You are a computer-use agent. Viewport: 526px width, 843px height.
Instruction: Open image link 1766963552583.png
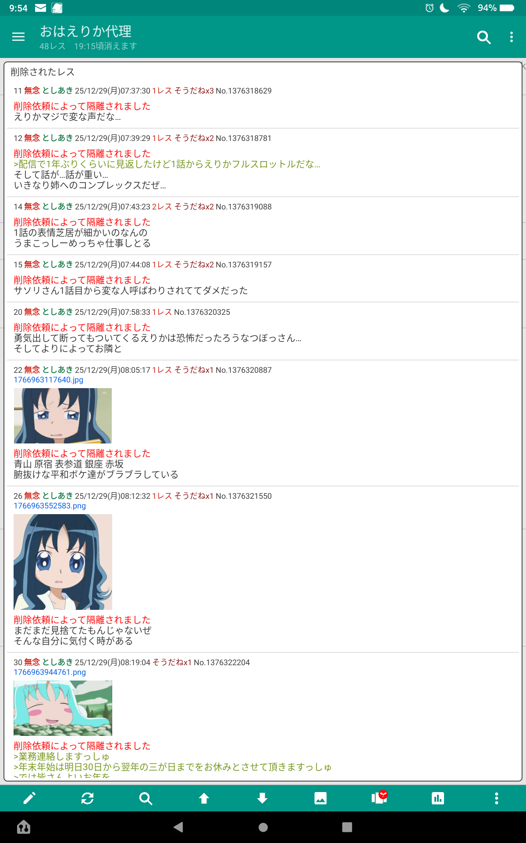pyautogui.click(x=50, y=506)
